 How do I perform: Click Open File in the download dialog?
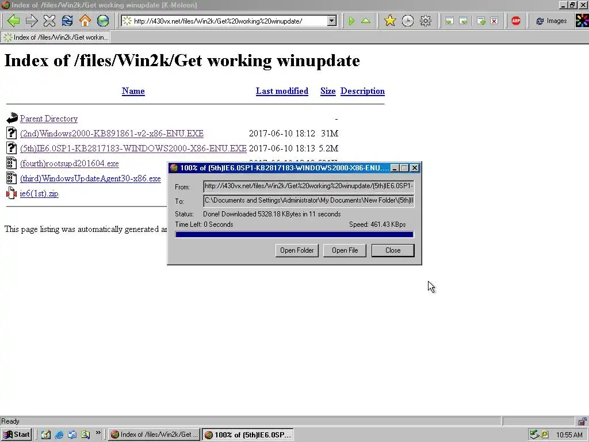[x=345, y=250]
